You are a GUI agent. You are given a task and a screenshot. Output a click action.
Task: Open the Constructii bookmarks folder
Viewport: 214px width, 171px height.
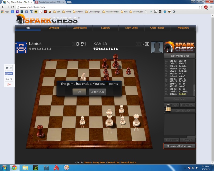click(136, 12)
